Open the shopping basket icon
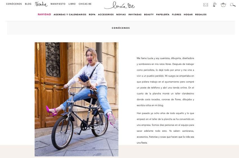 [223, 5]
